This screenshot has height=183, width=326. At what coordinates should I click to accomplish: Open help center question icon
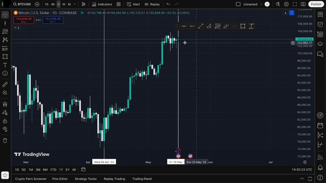[x=320, y=177]
